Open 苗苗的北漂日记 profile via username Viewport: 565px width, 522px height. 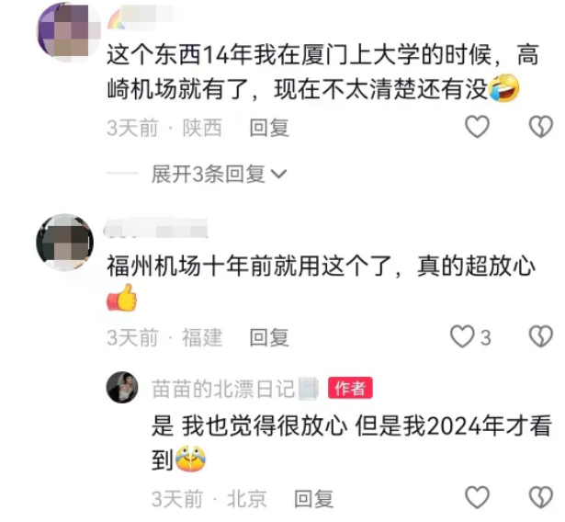pos(223,389)
